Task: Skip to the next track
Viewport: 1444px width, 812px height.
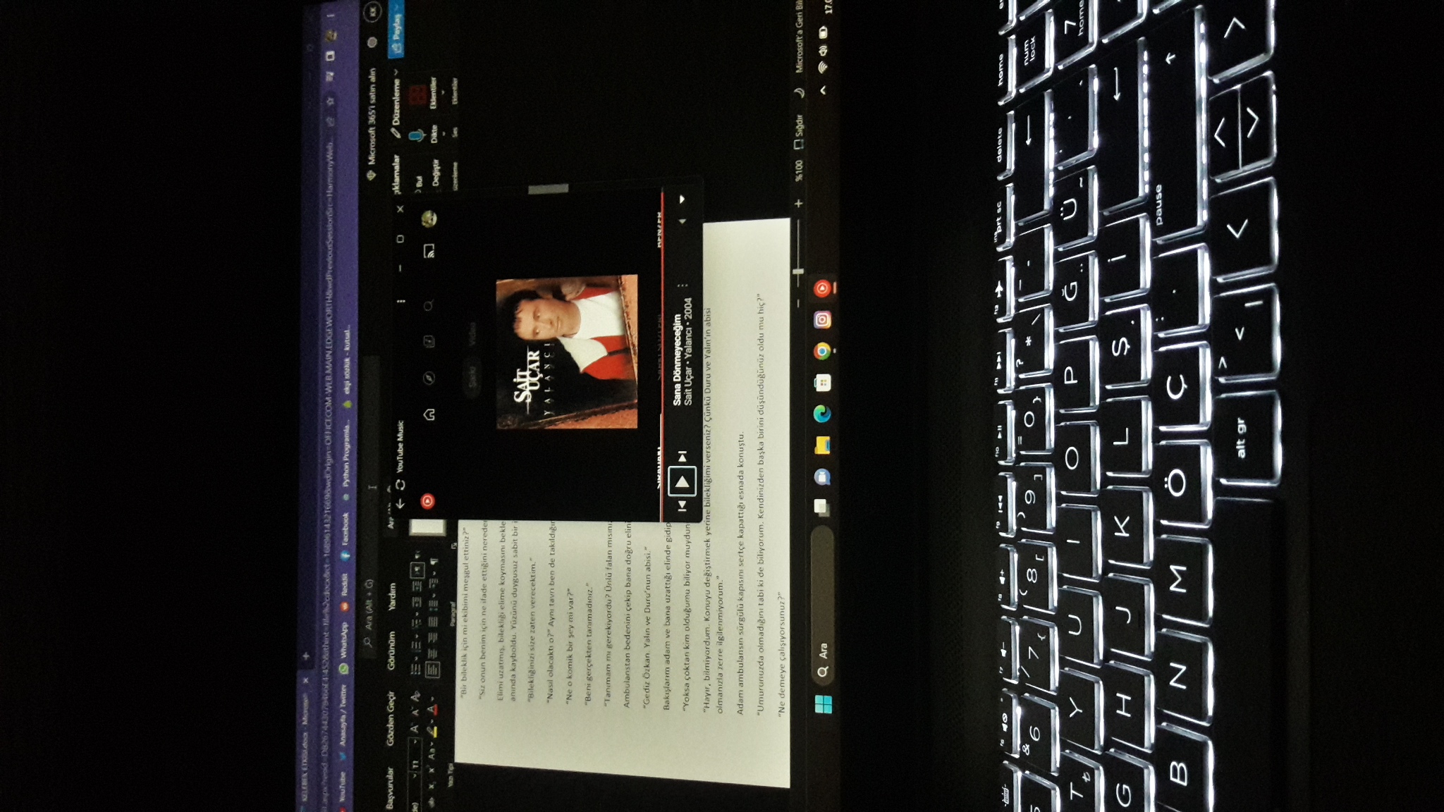Action: (682, 457)
